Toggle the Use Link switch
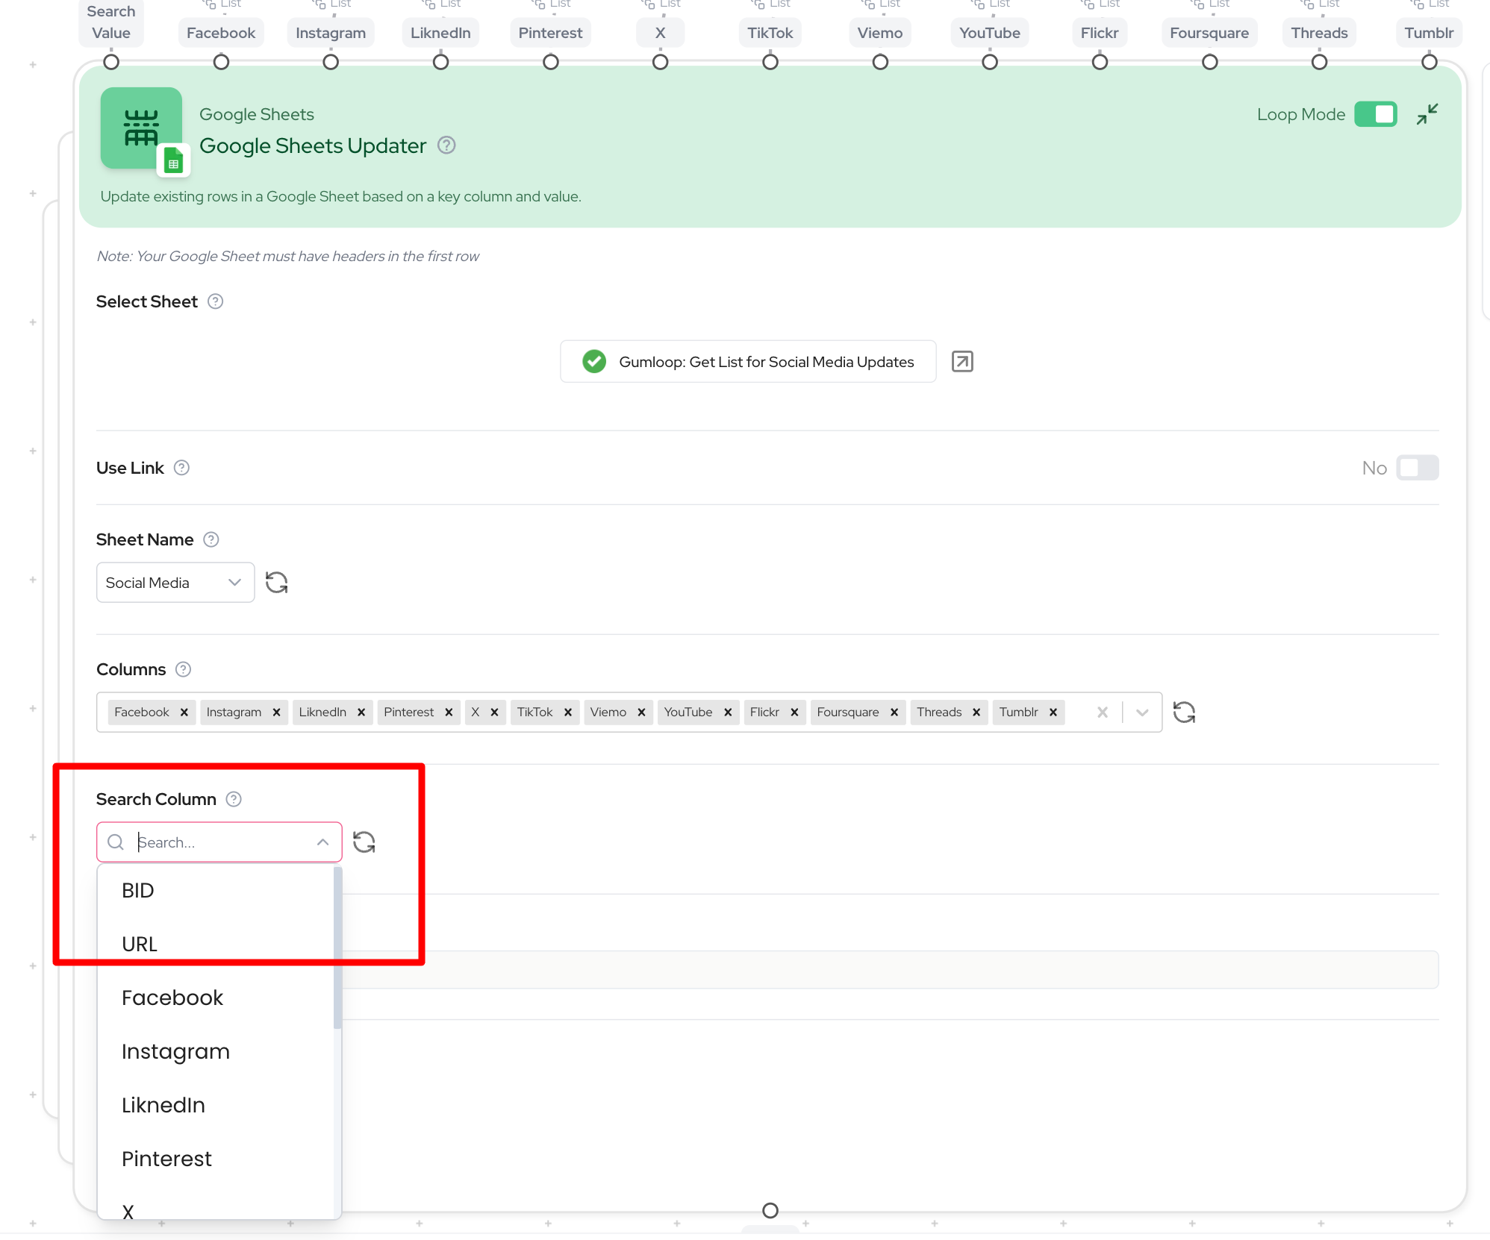The image size is (1490, 1240). [1417, 468]
